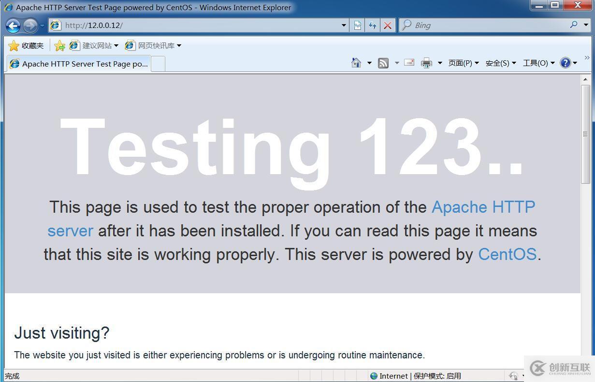Print the page with the printer icon

pyautogui.click(x=426, y=63)
